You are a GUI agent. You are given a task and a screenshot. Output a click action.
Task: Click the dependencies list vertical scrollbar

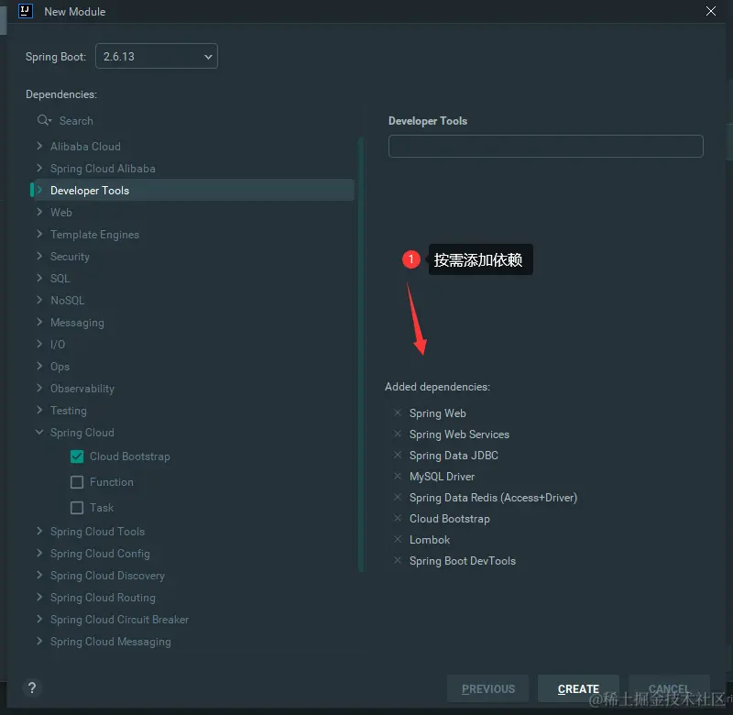coord(361,354)
